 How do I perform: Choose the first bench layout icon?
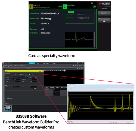[19, 66]
